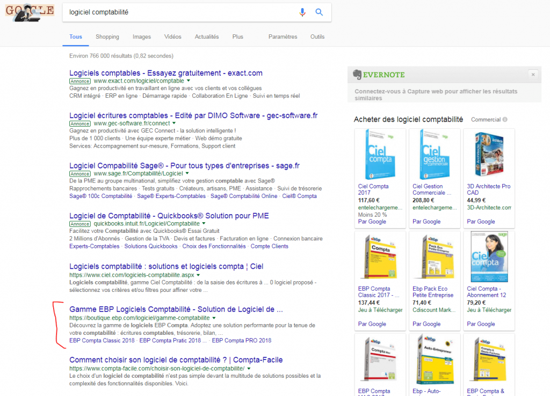Switch to the Shopping tab
This screenshot has height=396, width=550.
[107, 37]
